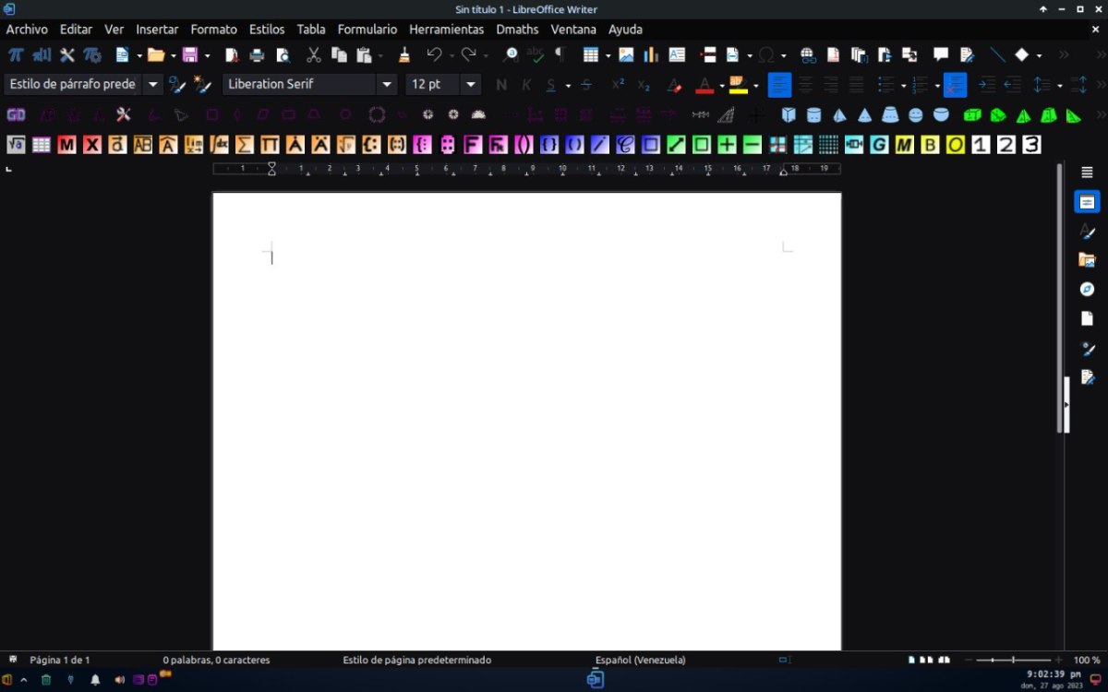Toggle formatting marks with the pilcrow icon
1108x692 pixels.
click(x=560, y=54)
